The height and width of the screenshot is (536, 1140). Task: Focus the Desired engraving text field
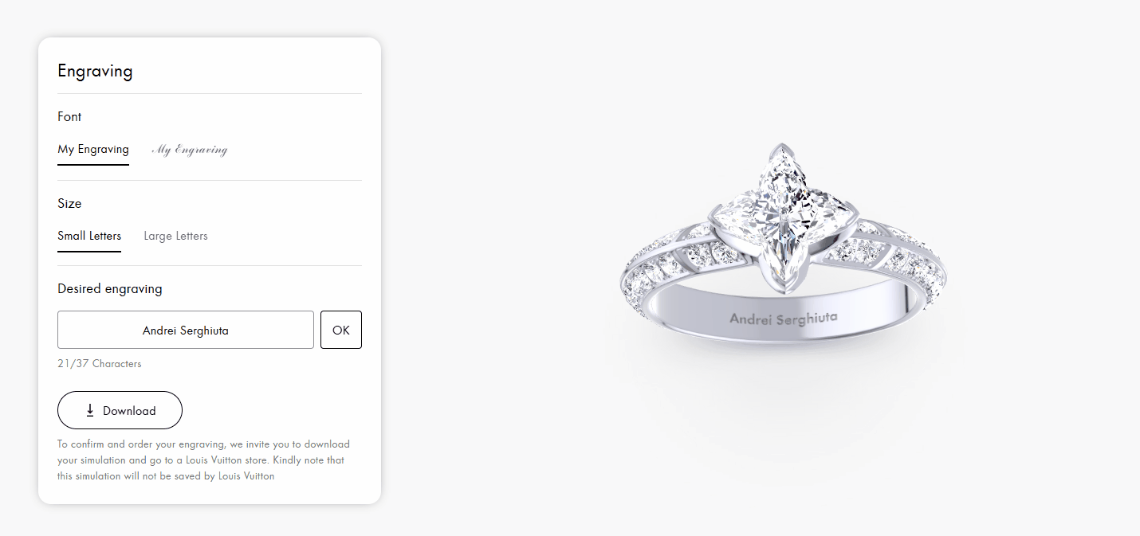pos(186,330)
